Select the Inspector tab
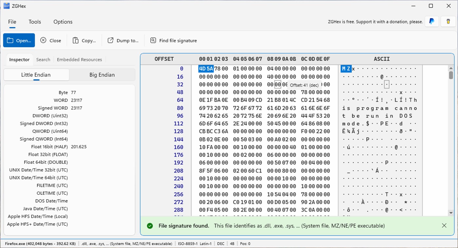This screenshot has height=248, width=458. pos(19,59)
